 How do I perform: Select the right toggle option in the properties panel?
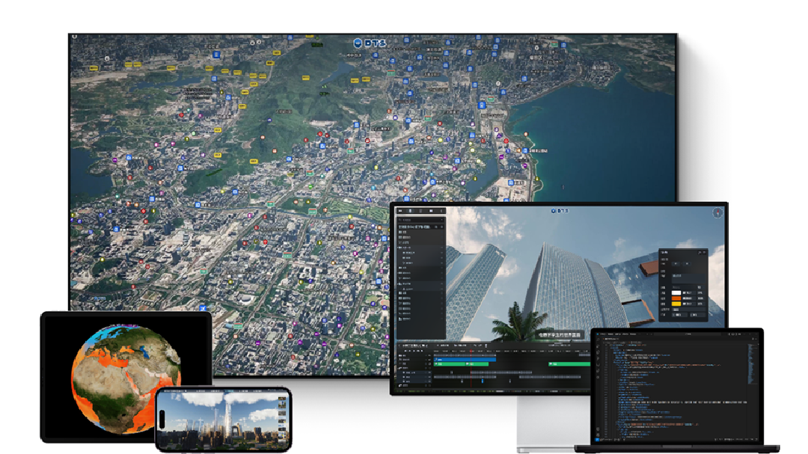coord(688,263)
